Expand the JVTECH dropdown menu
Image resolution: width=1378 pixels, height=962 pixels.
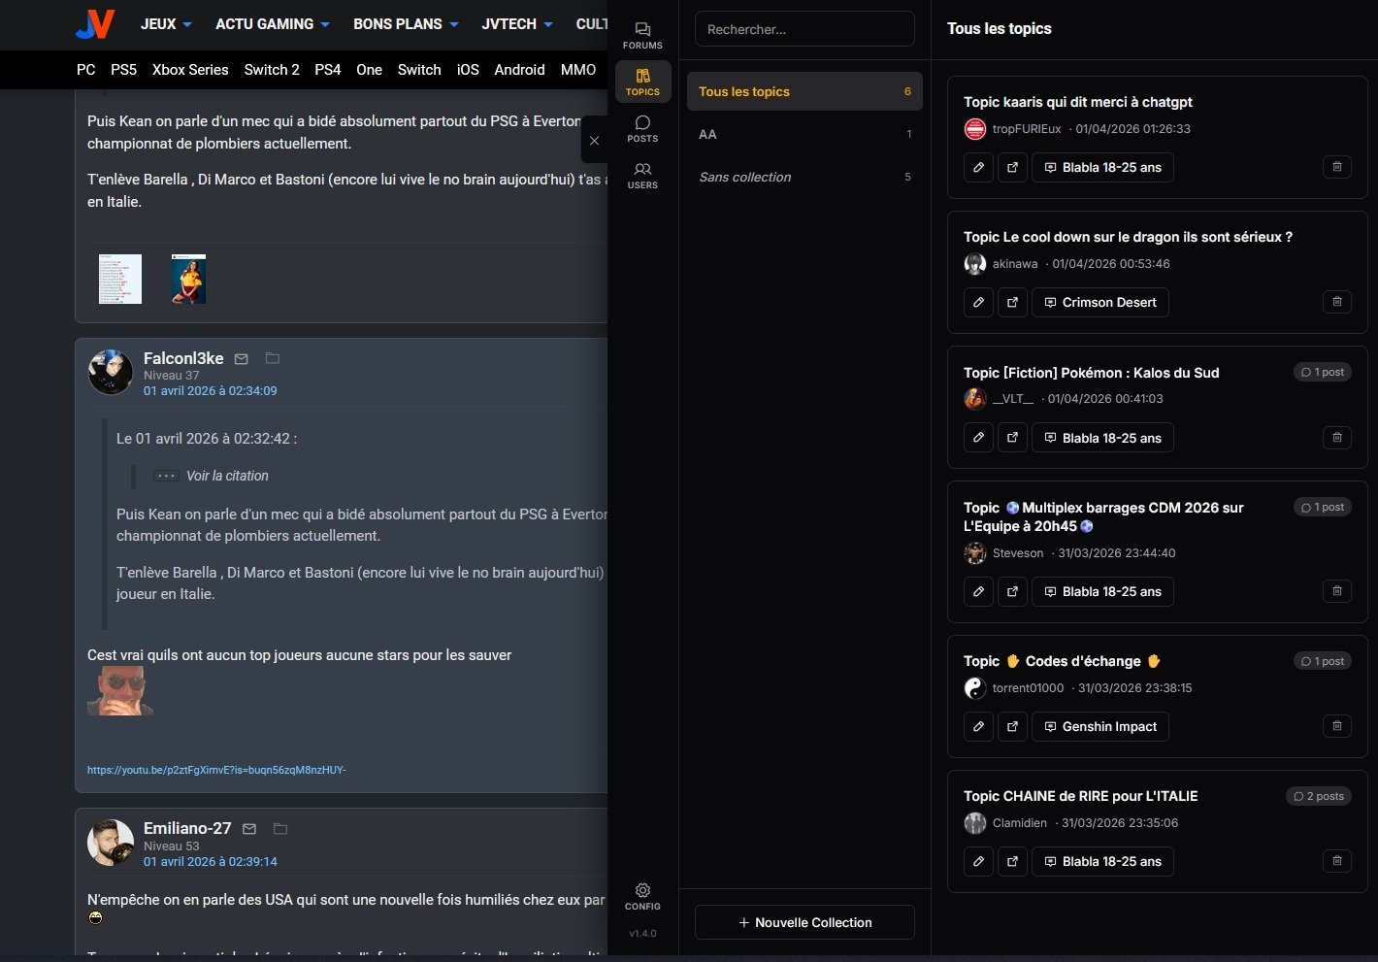(x=517, y=24)
